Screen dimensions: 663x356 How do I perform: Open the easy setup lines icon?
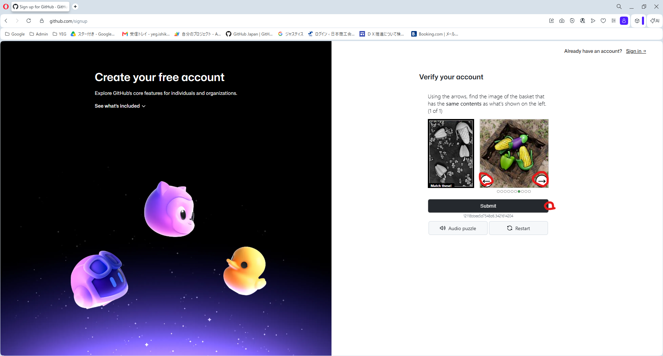click(614, 21)
